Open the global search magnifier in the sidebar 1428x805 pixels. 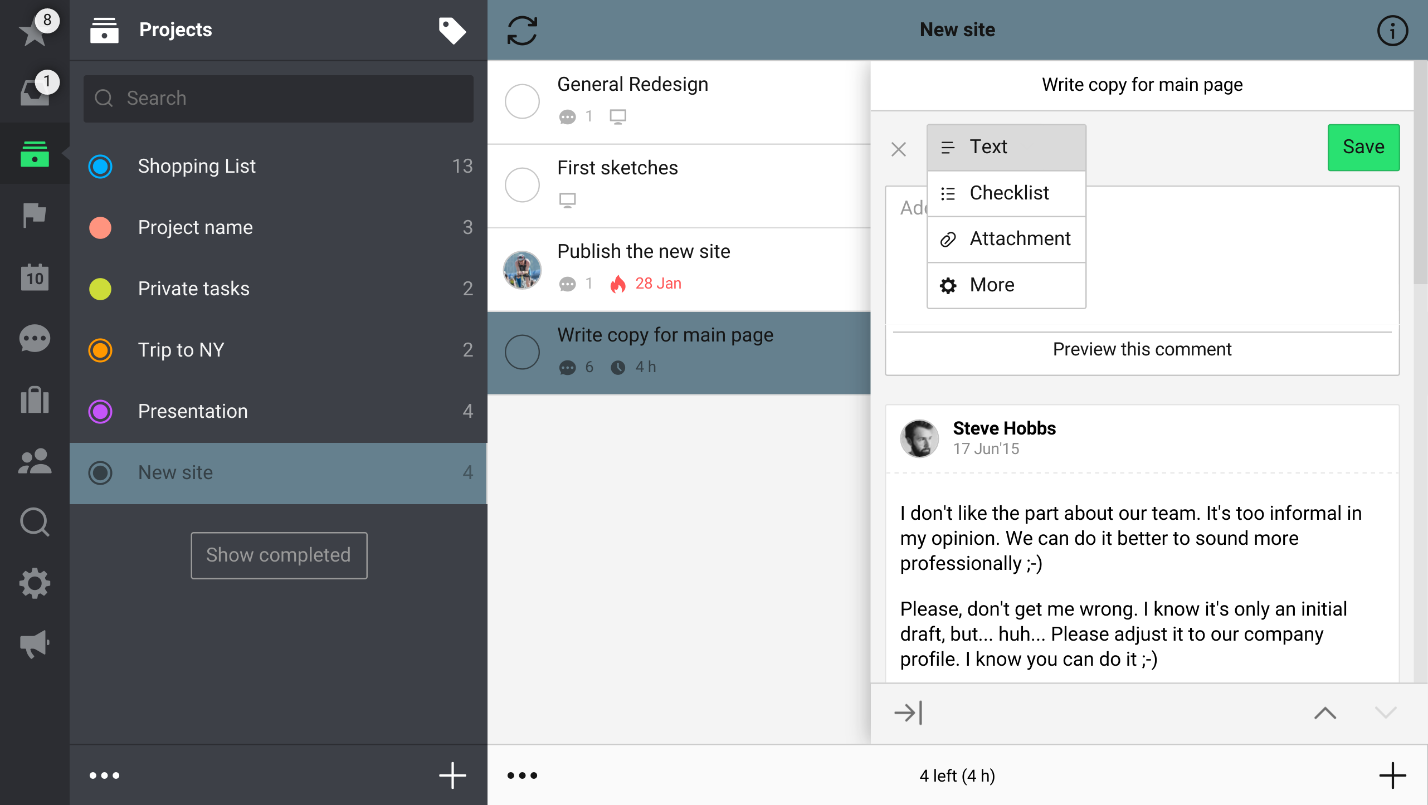click(35, 522)
